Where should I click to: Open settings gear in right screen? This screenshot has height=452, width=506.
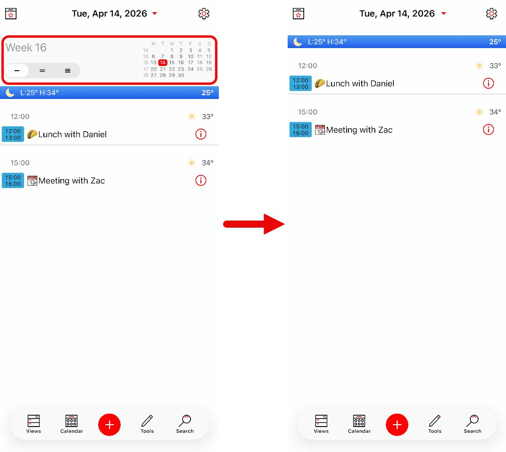coord(491,14)
